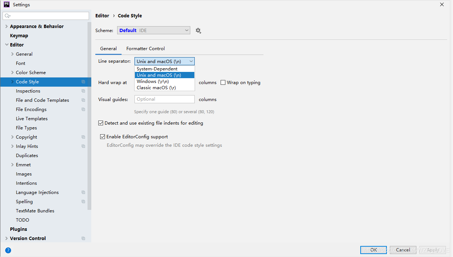Select File Types item
This screenshot has width=453, height=257.
26,128
